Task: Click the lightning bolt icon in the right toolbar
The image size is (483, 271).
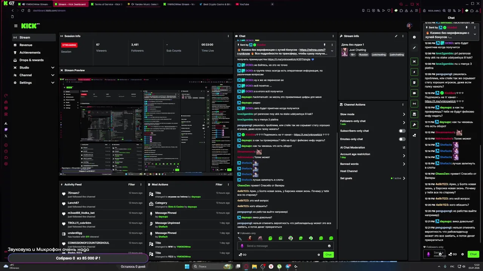Action: pyautogui.click(x=414, y=72)
